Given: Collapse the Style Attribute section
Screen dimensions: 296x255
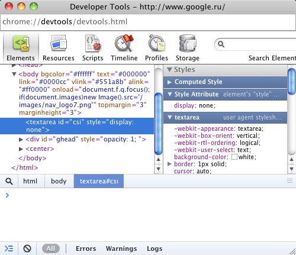Looking at the screenshot, I should [170, 94].
